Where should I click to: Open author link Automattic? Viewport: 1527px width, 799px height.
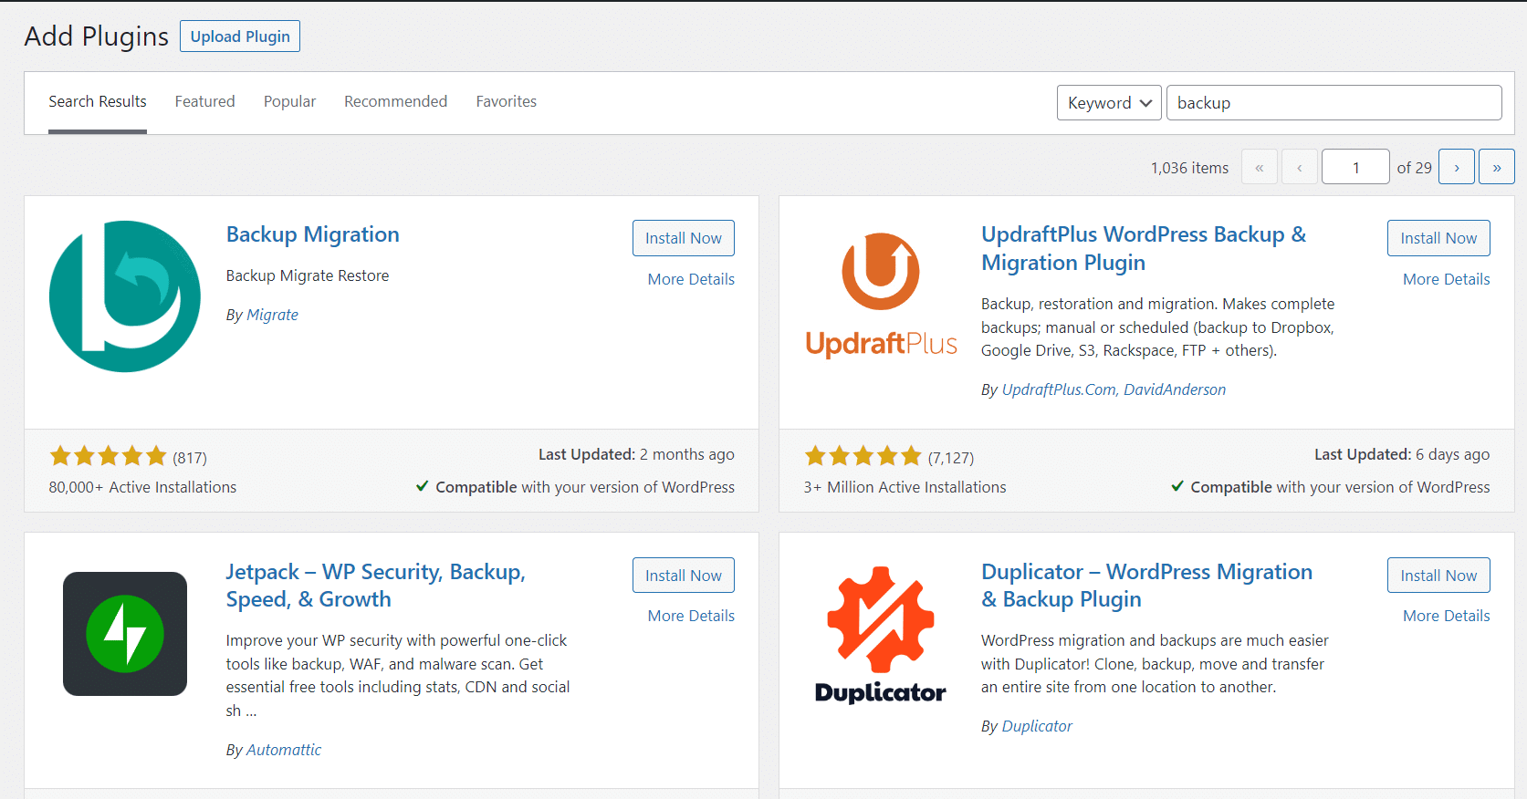pyautogui.click(x=284, y=750)
